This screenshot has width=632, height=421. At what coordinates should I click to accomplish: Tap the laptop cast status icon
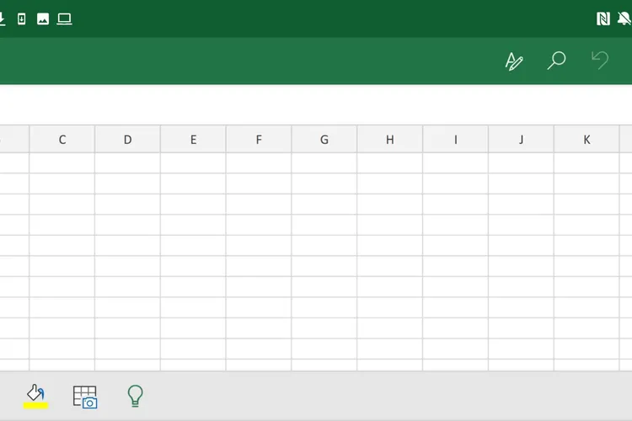64,19
